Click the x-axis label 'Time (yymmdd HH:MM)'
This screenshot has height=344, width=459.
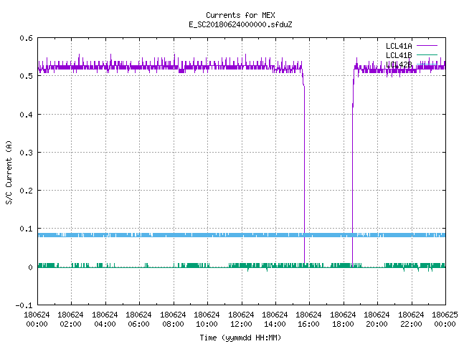(240, 338)
